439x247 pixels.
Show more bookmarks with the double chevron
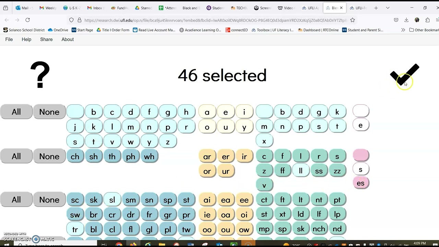coord(403,30)
